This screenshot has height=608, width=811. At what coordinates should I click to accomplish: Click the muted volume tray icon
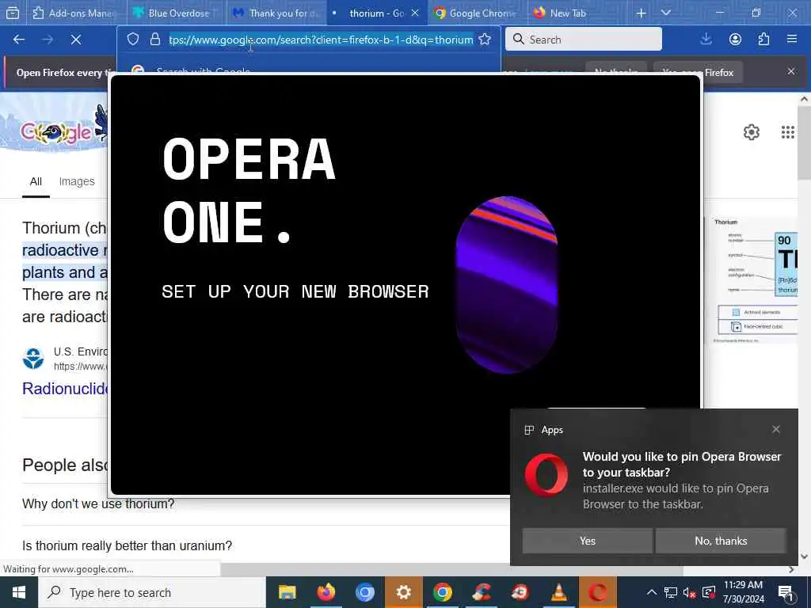[x=689, y=592]
